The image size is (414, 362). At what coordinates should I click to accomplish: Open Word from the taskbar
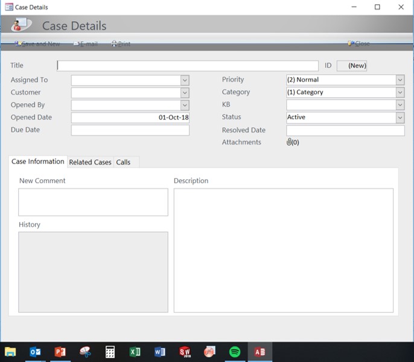point(160,352)
